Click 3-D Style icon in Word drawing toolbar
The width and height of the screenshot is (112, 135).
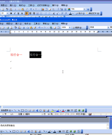[x=83, y=111]
